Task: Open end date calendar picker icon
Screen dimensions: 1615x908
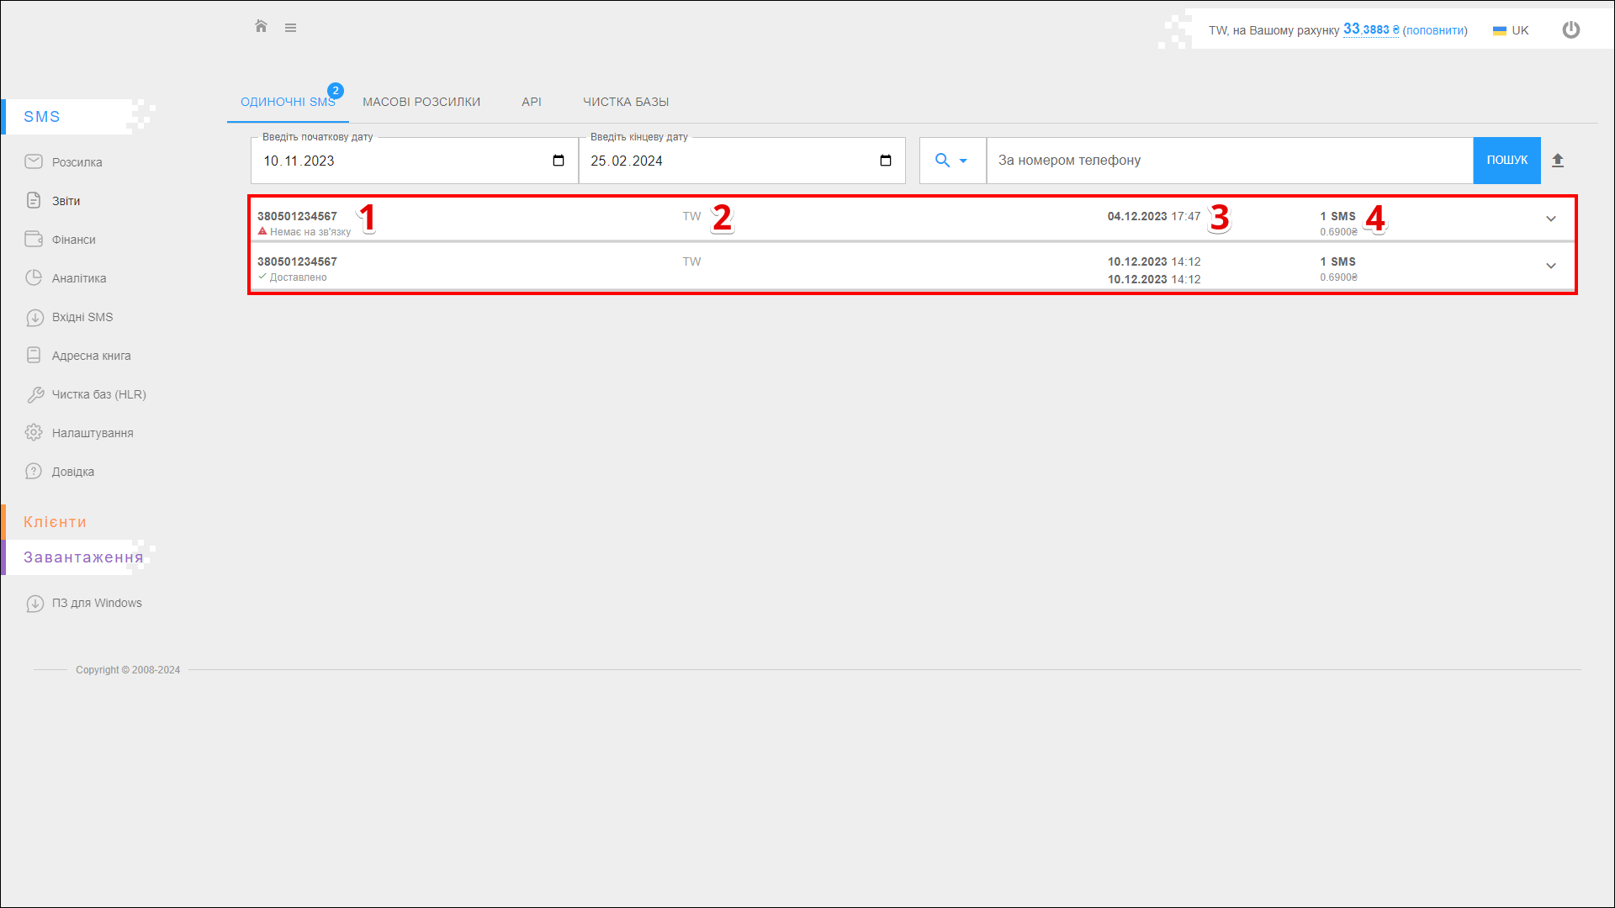Action: pos(886,161)
